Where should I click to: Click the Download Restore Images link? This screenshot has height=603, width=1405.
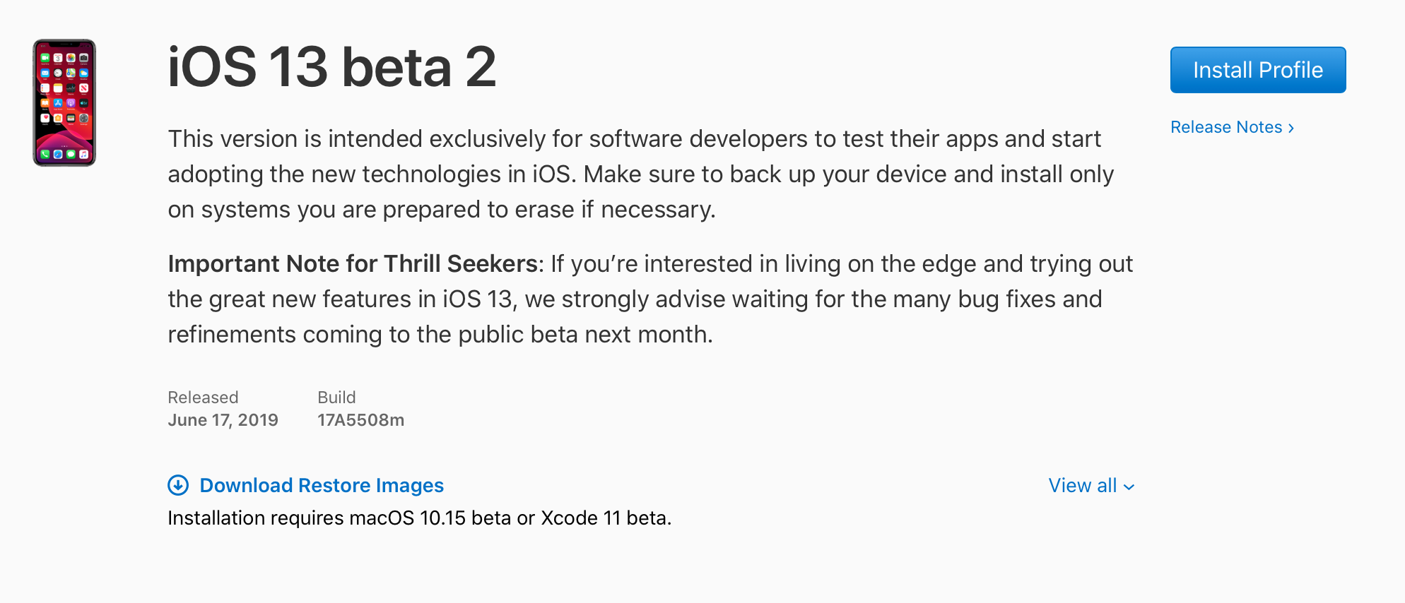coord(322,486)
